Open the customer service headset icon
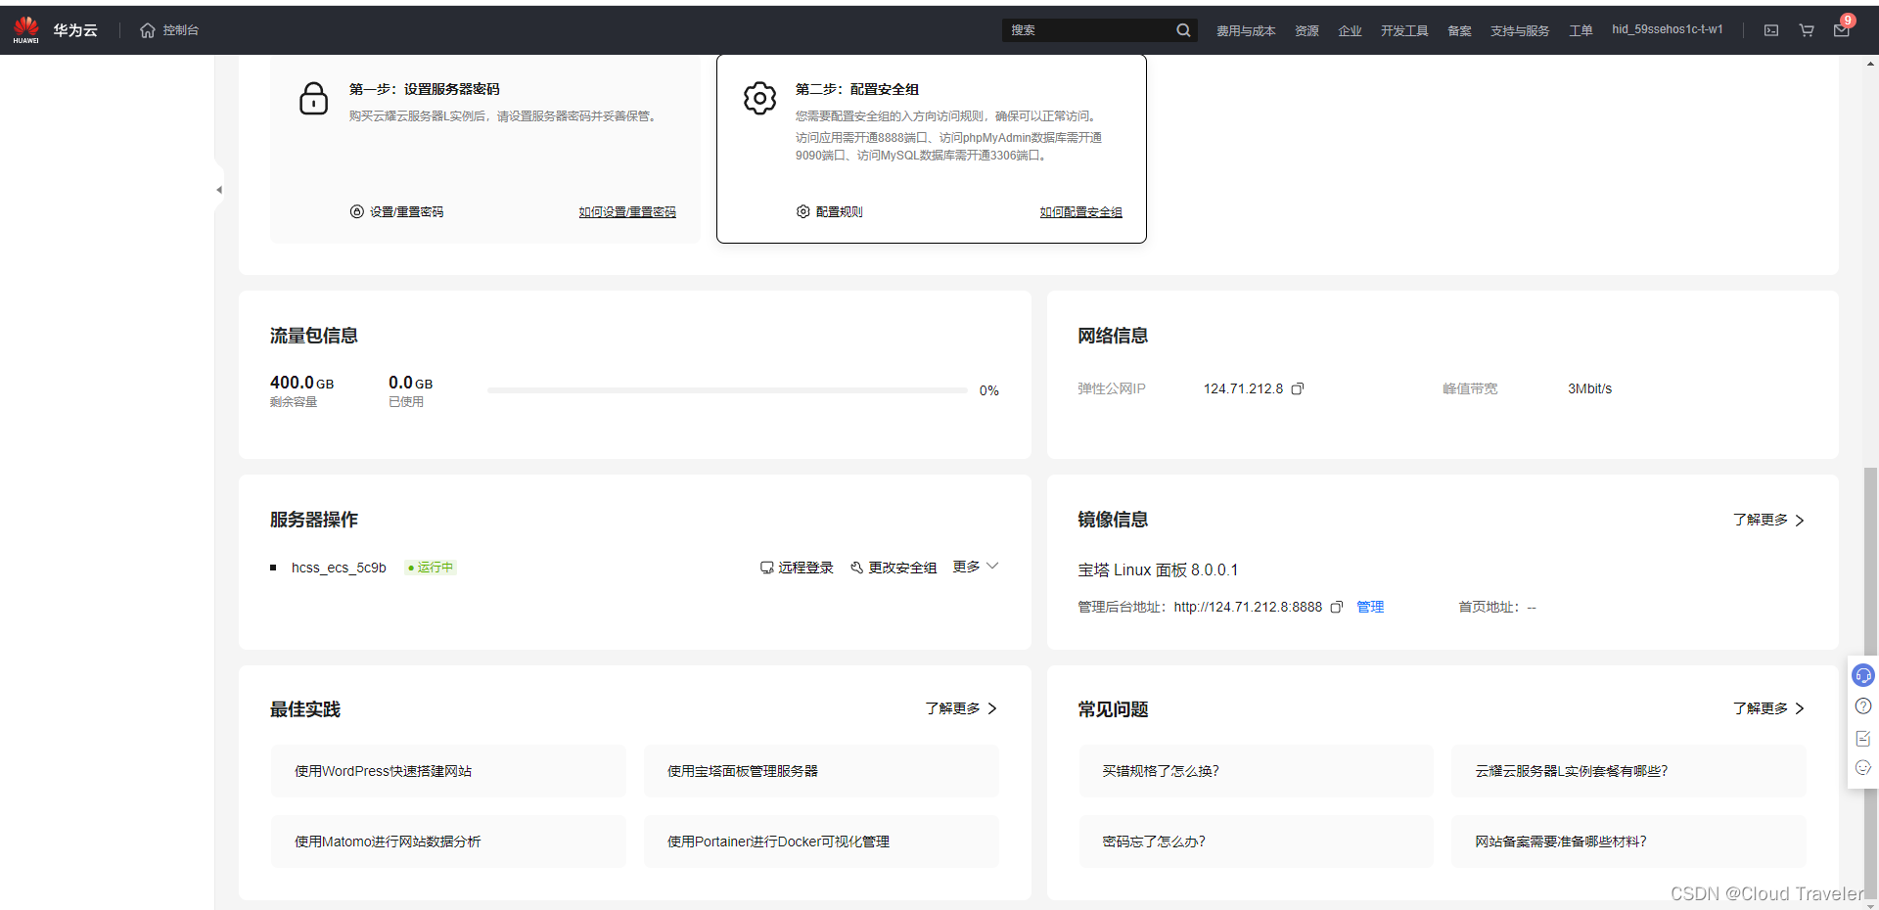The width and height of the screenshot is (1879, 910). 1863,675
